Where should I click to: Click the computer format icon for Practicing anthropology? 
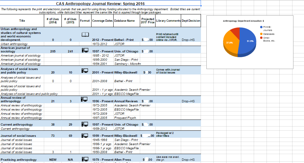coord(85,159)
